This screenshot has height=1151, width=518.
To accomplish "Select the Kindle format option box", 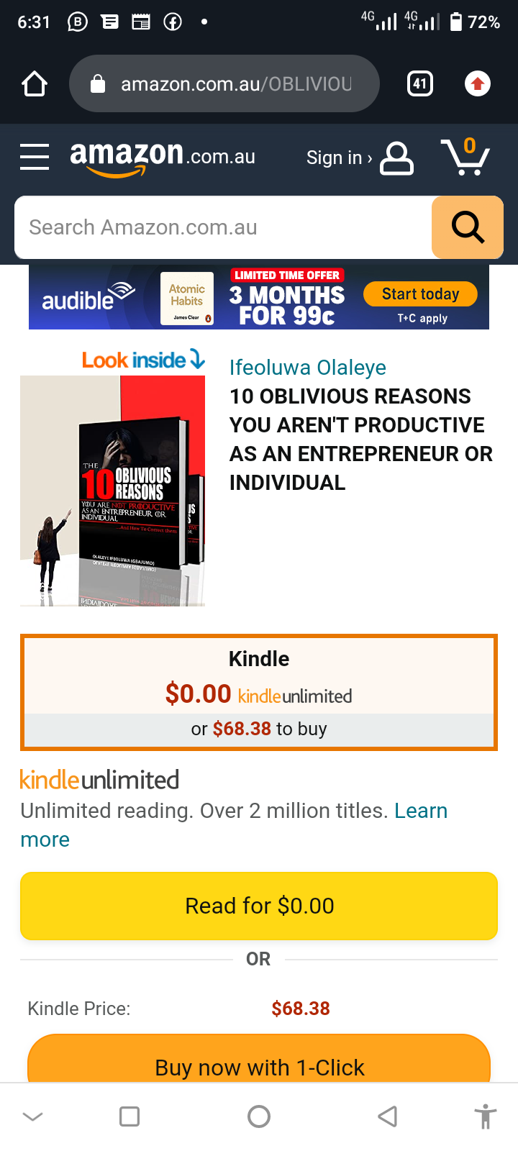I will click(x=259, y=692).
